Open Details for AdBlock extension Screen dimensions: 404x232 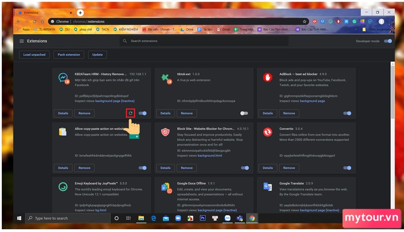268,113
